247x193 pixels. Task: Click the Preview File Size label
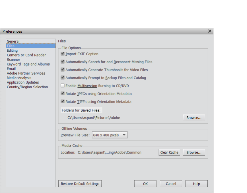[75, 135]
